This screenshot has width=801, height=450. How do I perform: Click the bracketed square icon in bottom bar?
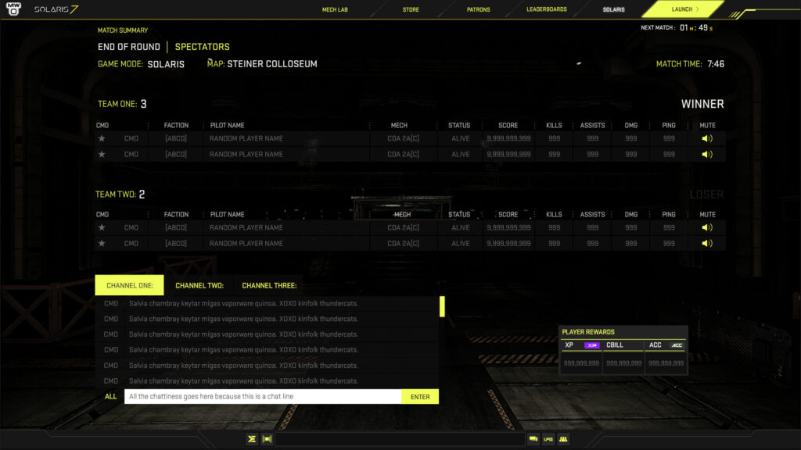(267, 439)
